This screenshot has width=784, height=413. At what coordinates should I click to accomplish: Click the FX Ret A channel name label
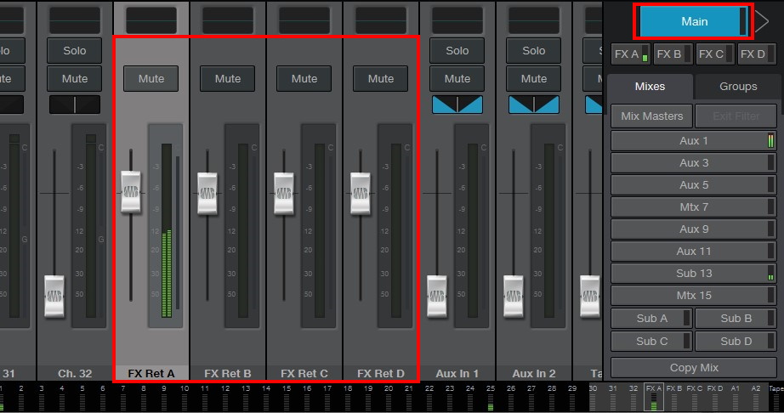pyautogui.click(x=151, y=374)
